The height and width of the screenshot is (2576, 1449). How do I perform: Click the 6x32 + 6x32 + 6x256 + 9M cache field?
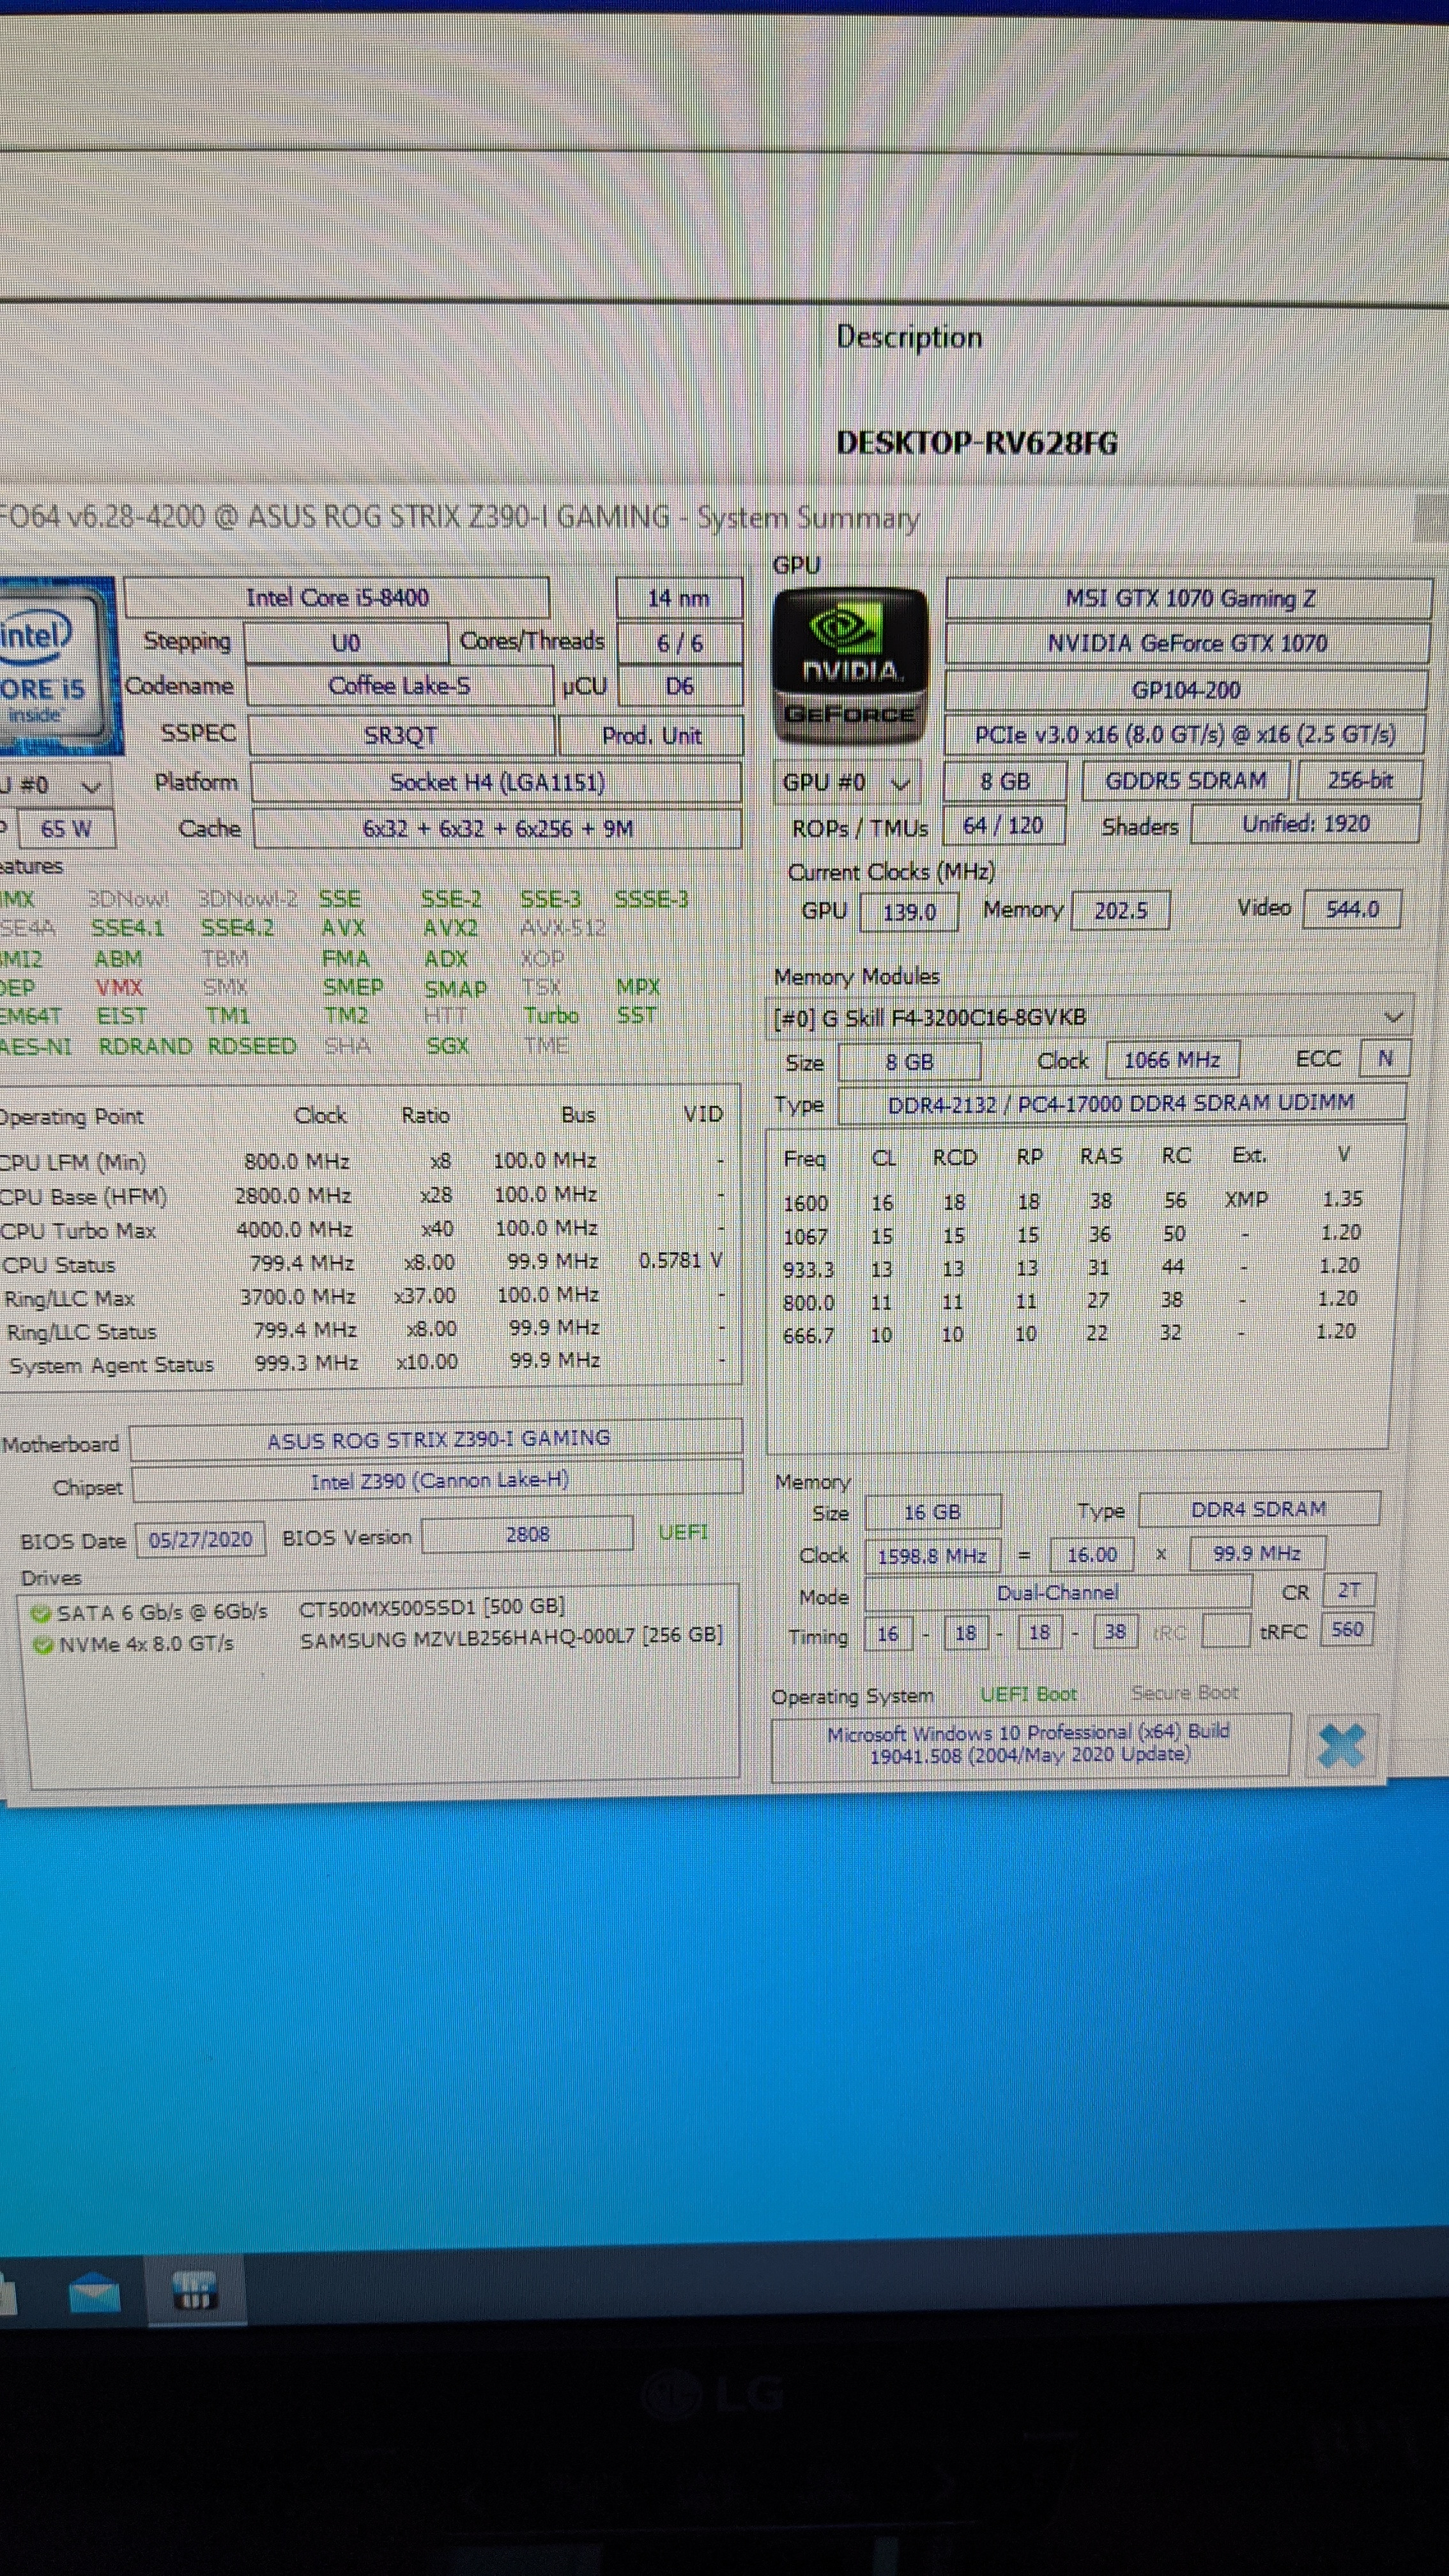pos(497,829)
